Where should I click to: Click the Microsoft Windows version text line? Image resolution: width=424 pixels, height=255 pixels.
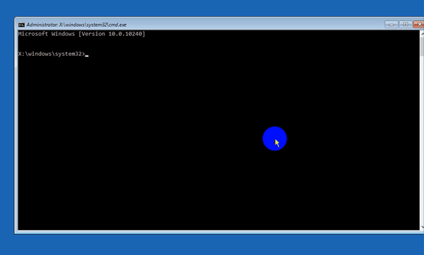[x=82, y=34]
